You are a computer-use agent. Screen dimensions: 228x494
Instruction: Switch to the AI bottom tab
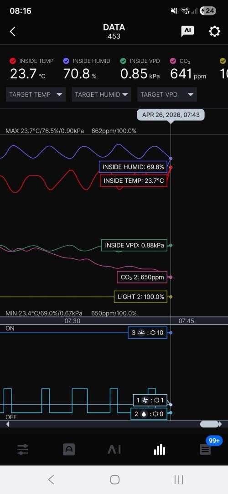[114, 450]
